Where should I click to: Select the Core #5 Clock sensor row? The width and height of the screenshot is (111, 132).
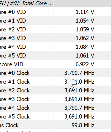pyautogui.click(x=55, y=116)
